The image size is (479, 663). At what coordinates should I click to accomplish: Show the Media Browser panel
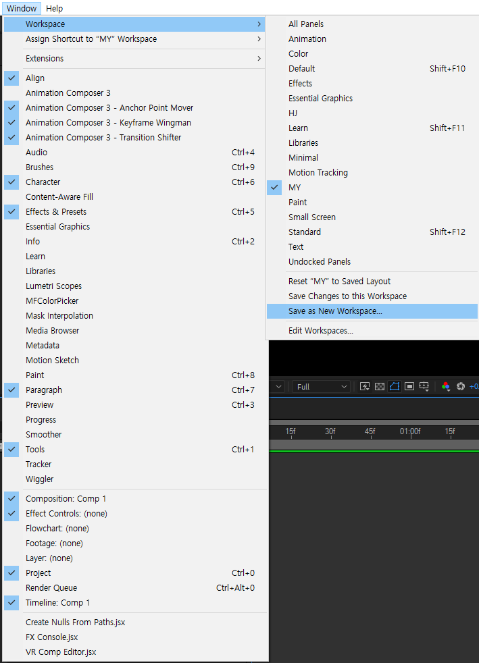[134, 331]
